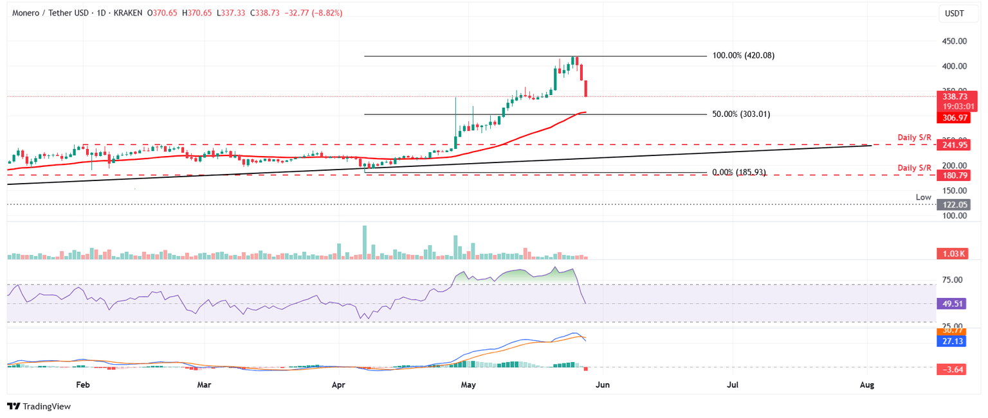Select the 241.95 support price label
988x418 pixels.
click(x=954, y=145)
